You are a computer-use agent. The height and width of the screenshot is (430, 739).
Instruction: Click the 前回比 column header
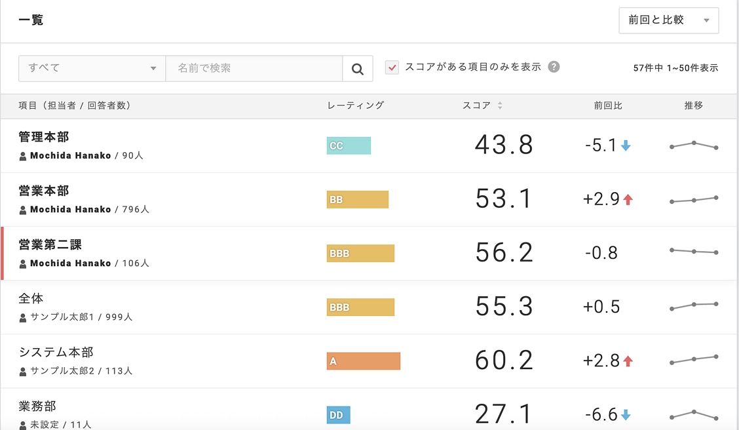(608, 106)
